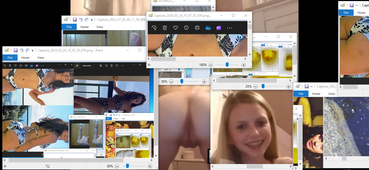
Task: Click the trash delete icon in Photos toolbar
Action: pos(165,28)
